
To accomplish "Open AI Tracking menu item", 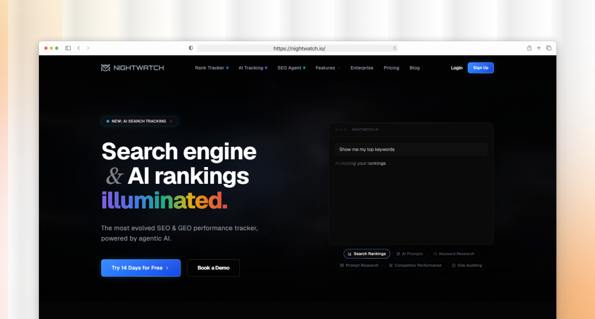I will [x=253, y=68].
